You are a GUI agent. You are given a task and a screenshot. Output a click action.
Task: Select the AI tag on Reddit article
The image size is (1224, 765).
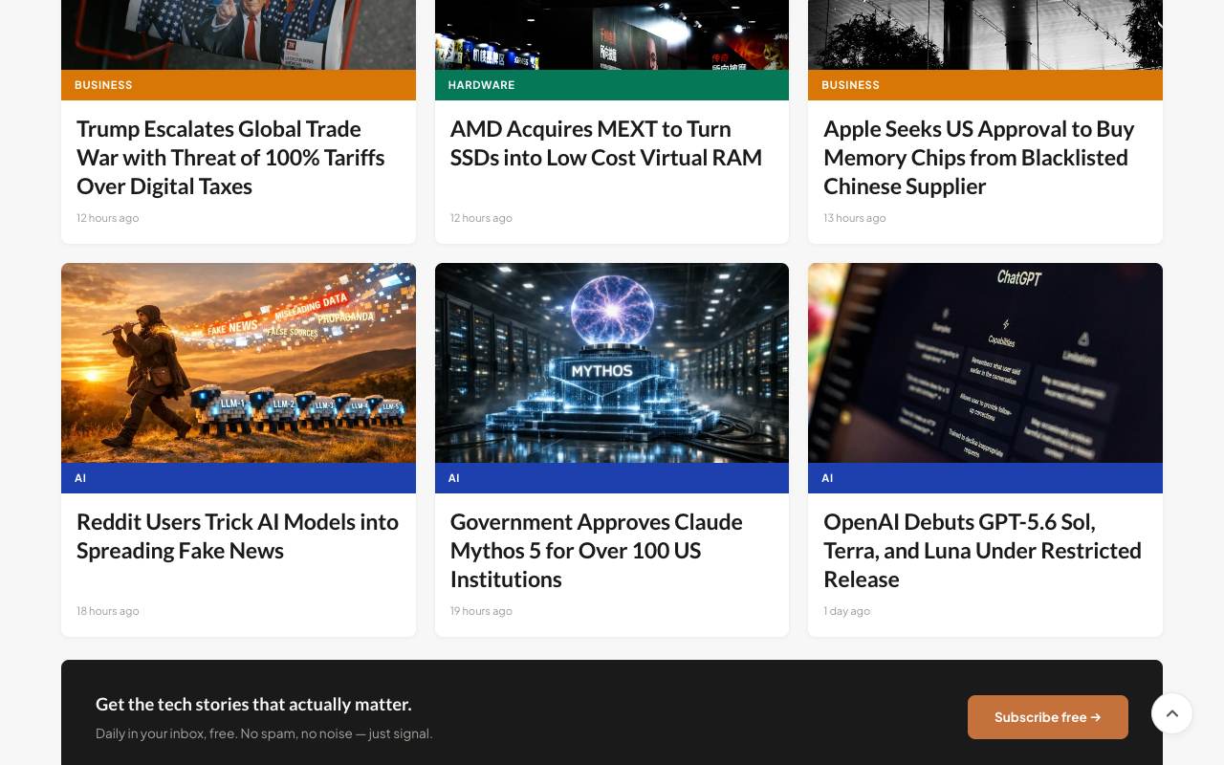click(80, 478)
